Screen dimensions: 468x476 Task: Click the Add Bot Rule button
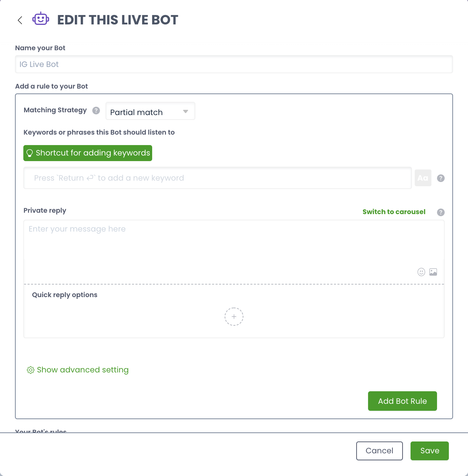pos(403,401)
